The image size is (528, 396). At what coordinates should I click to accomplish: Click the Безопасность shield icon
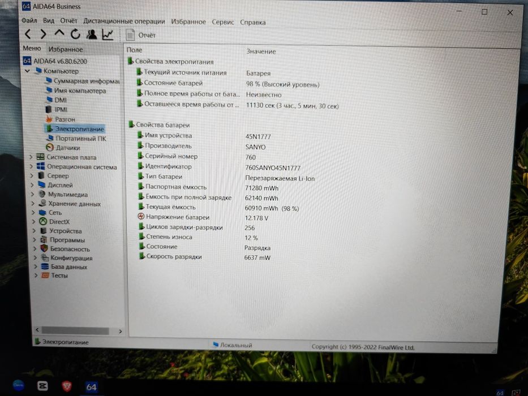(44, 248)
